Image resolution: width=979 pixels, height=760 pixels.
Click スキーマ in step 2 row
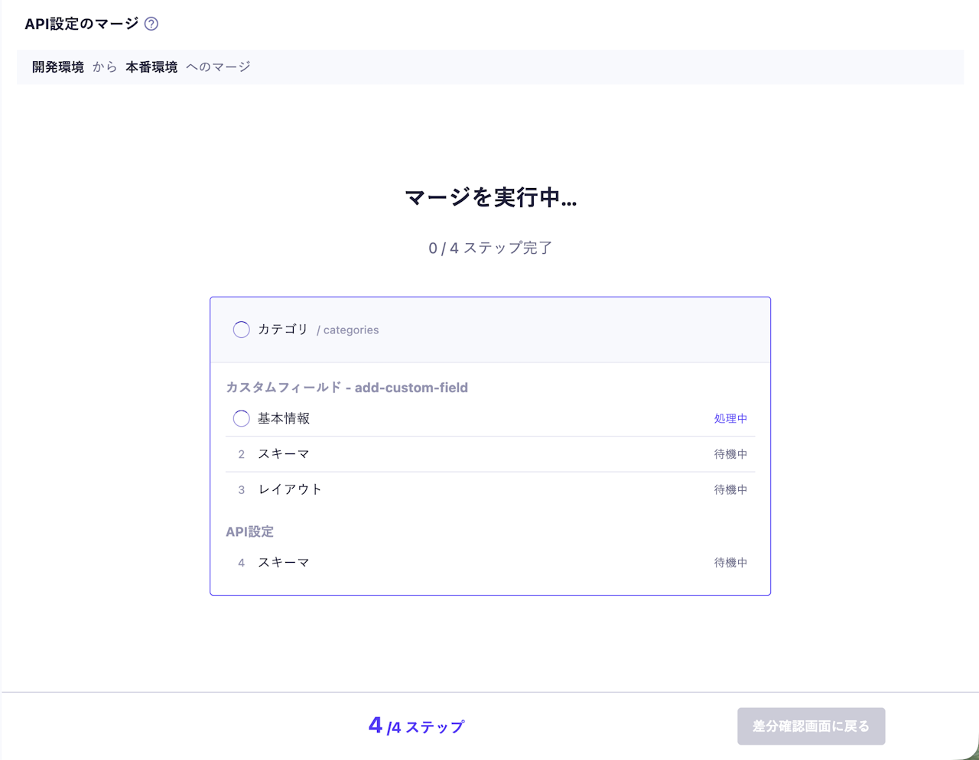click(284, 454)
